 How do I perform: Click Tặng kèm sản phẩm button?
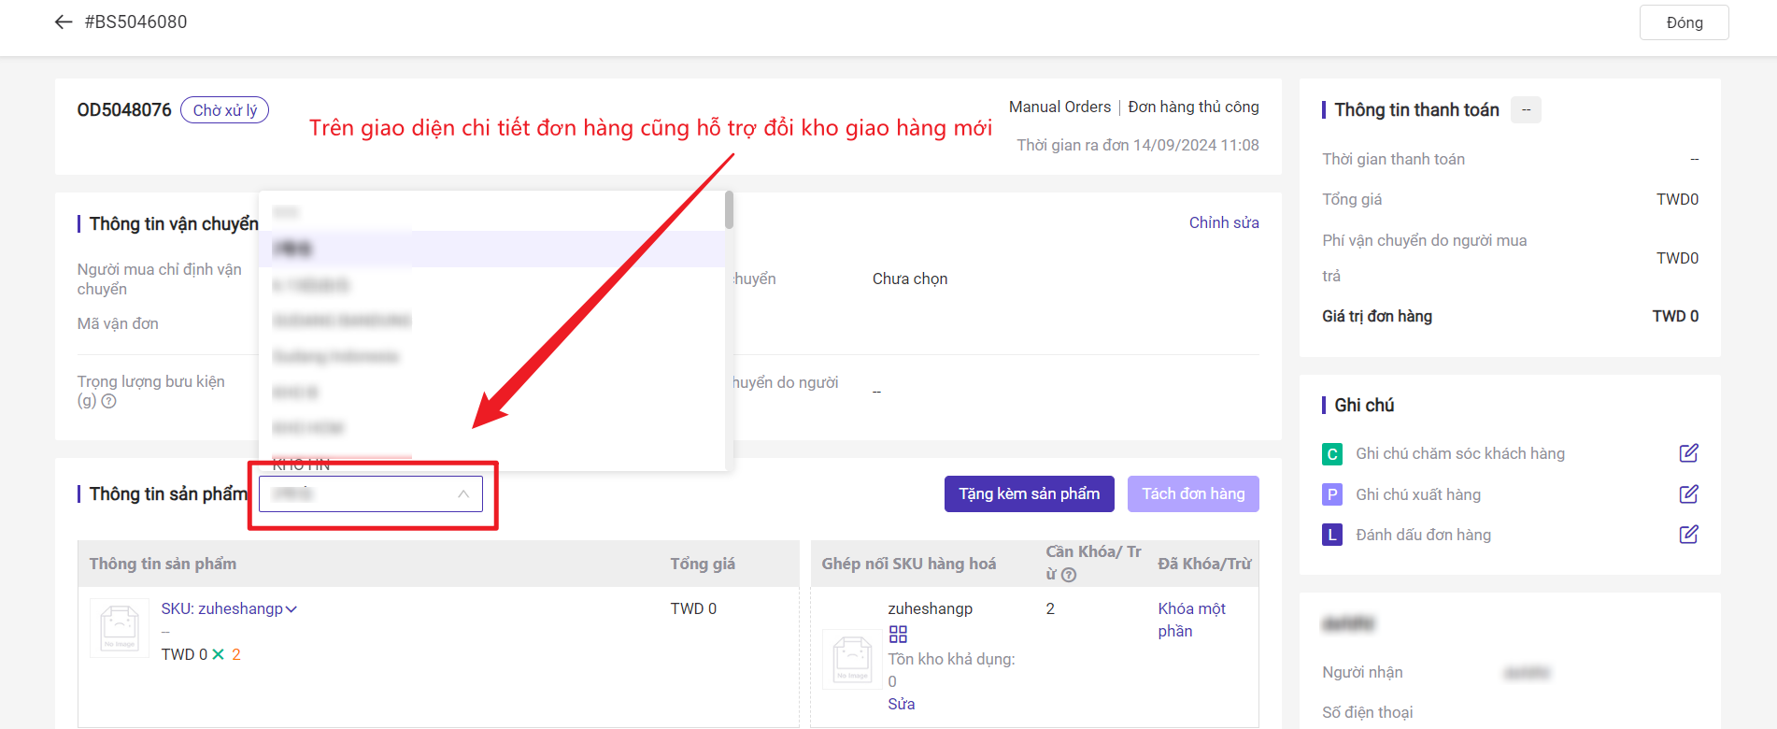(1030, 493)
